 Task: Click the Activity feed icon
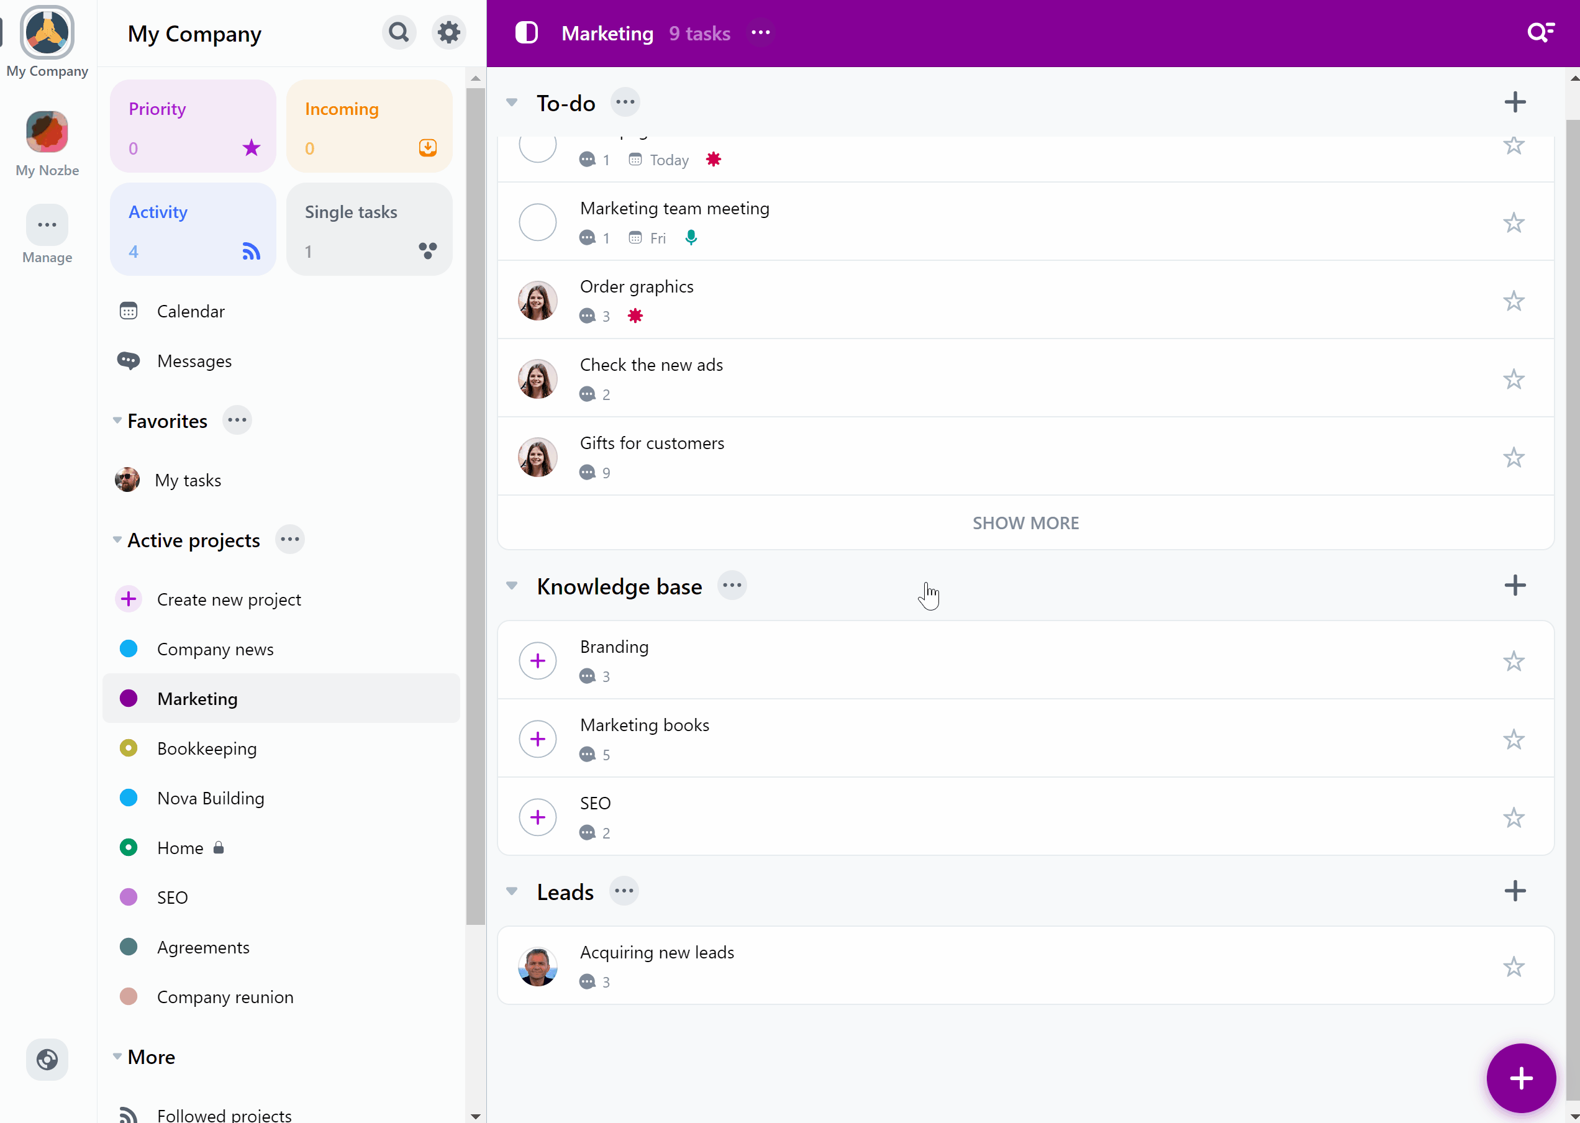(252, 252)
